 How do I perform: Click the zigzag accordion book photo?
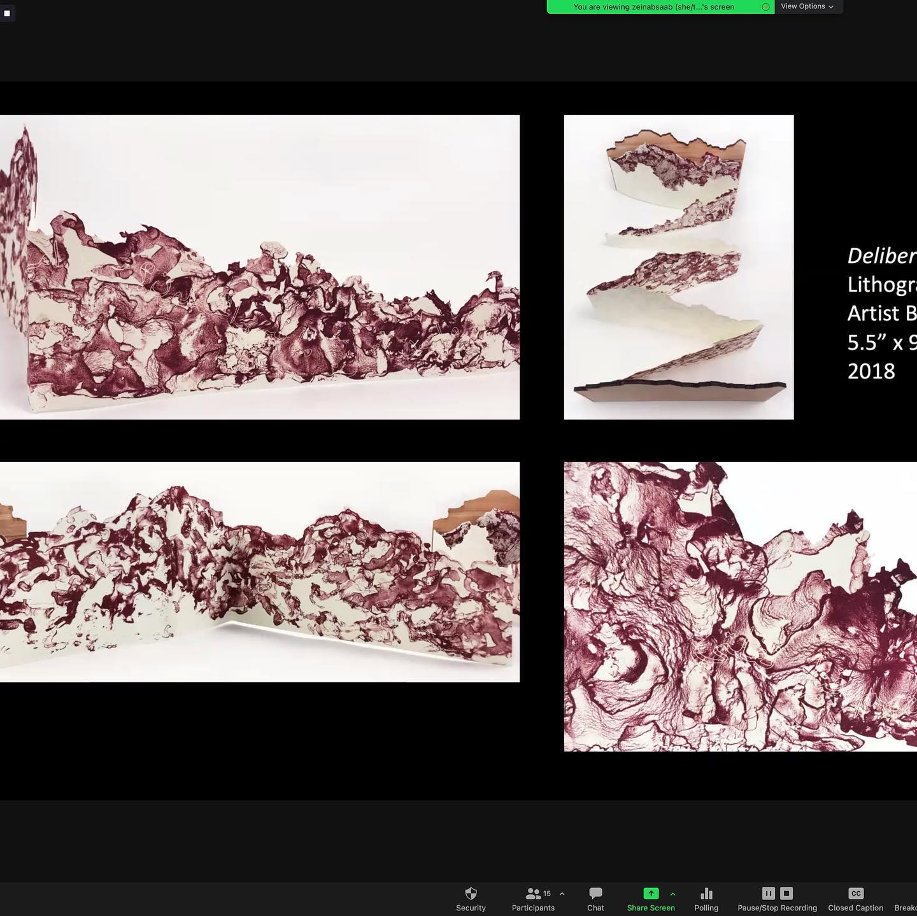pos(679,267)
